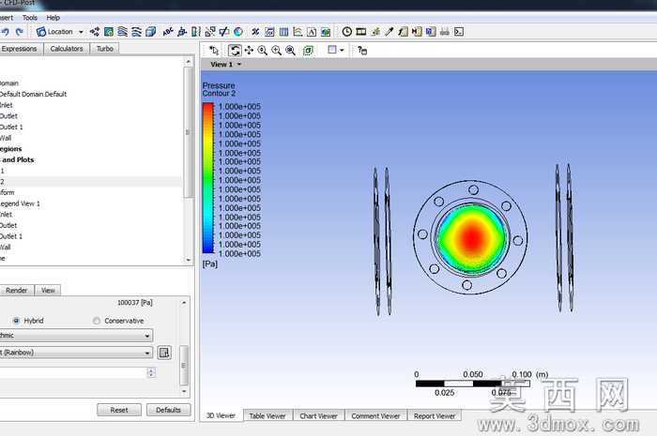Activate the Zoom Box tool
This screenshot has height=436, width=657.
[276, 51]
